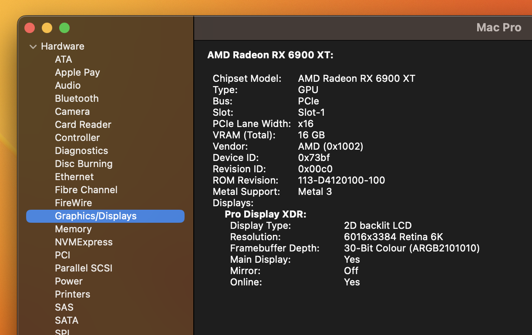This screenshot has width=532, height=335.
Task: Show Memory information
Action: click(73, 229)
